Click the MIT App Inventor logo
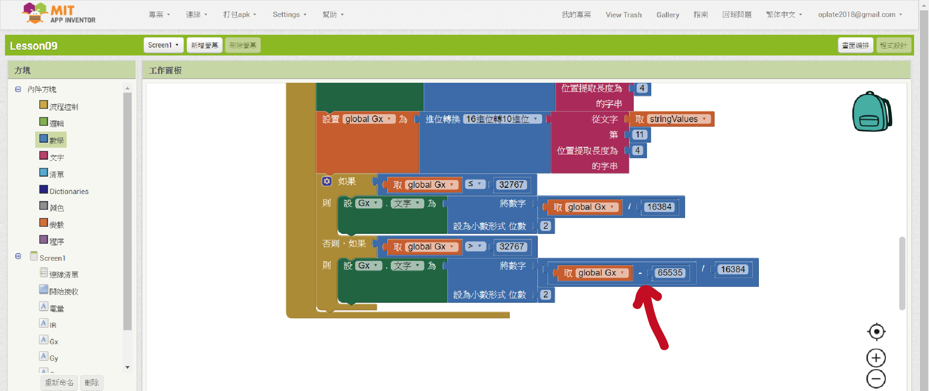Viewport: 929px width, 391px height. point(58,14)
